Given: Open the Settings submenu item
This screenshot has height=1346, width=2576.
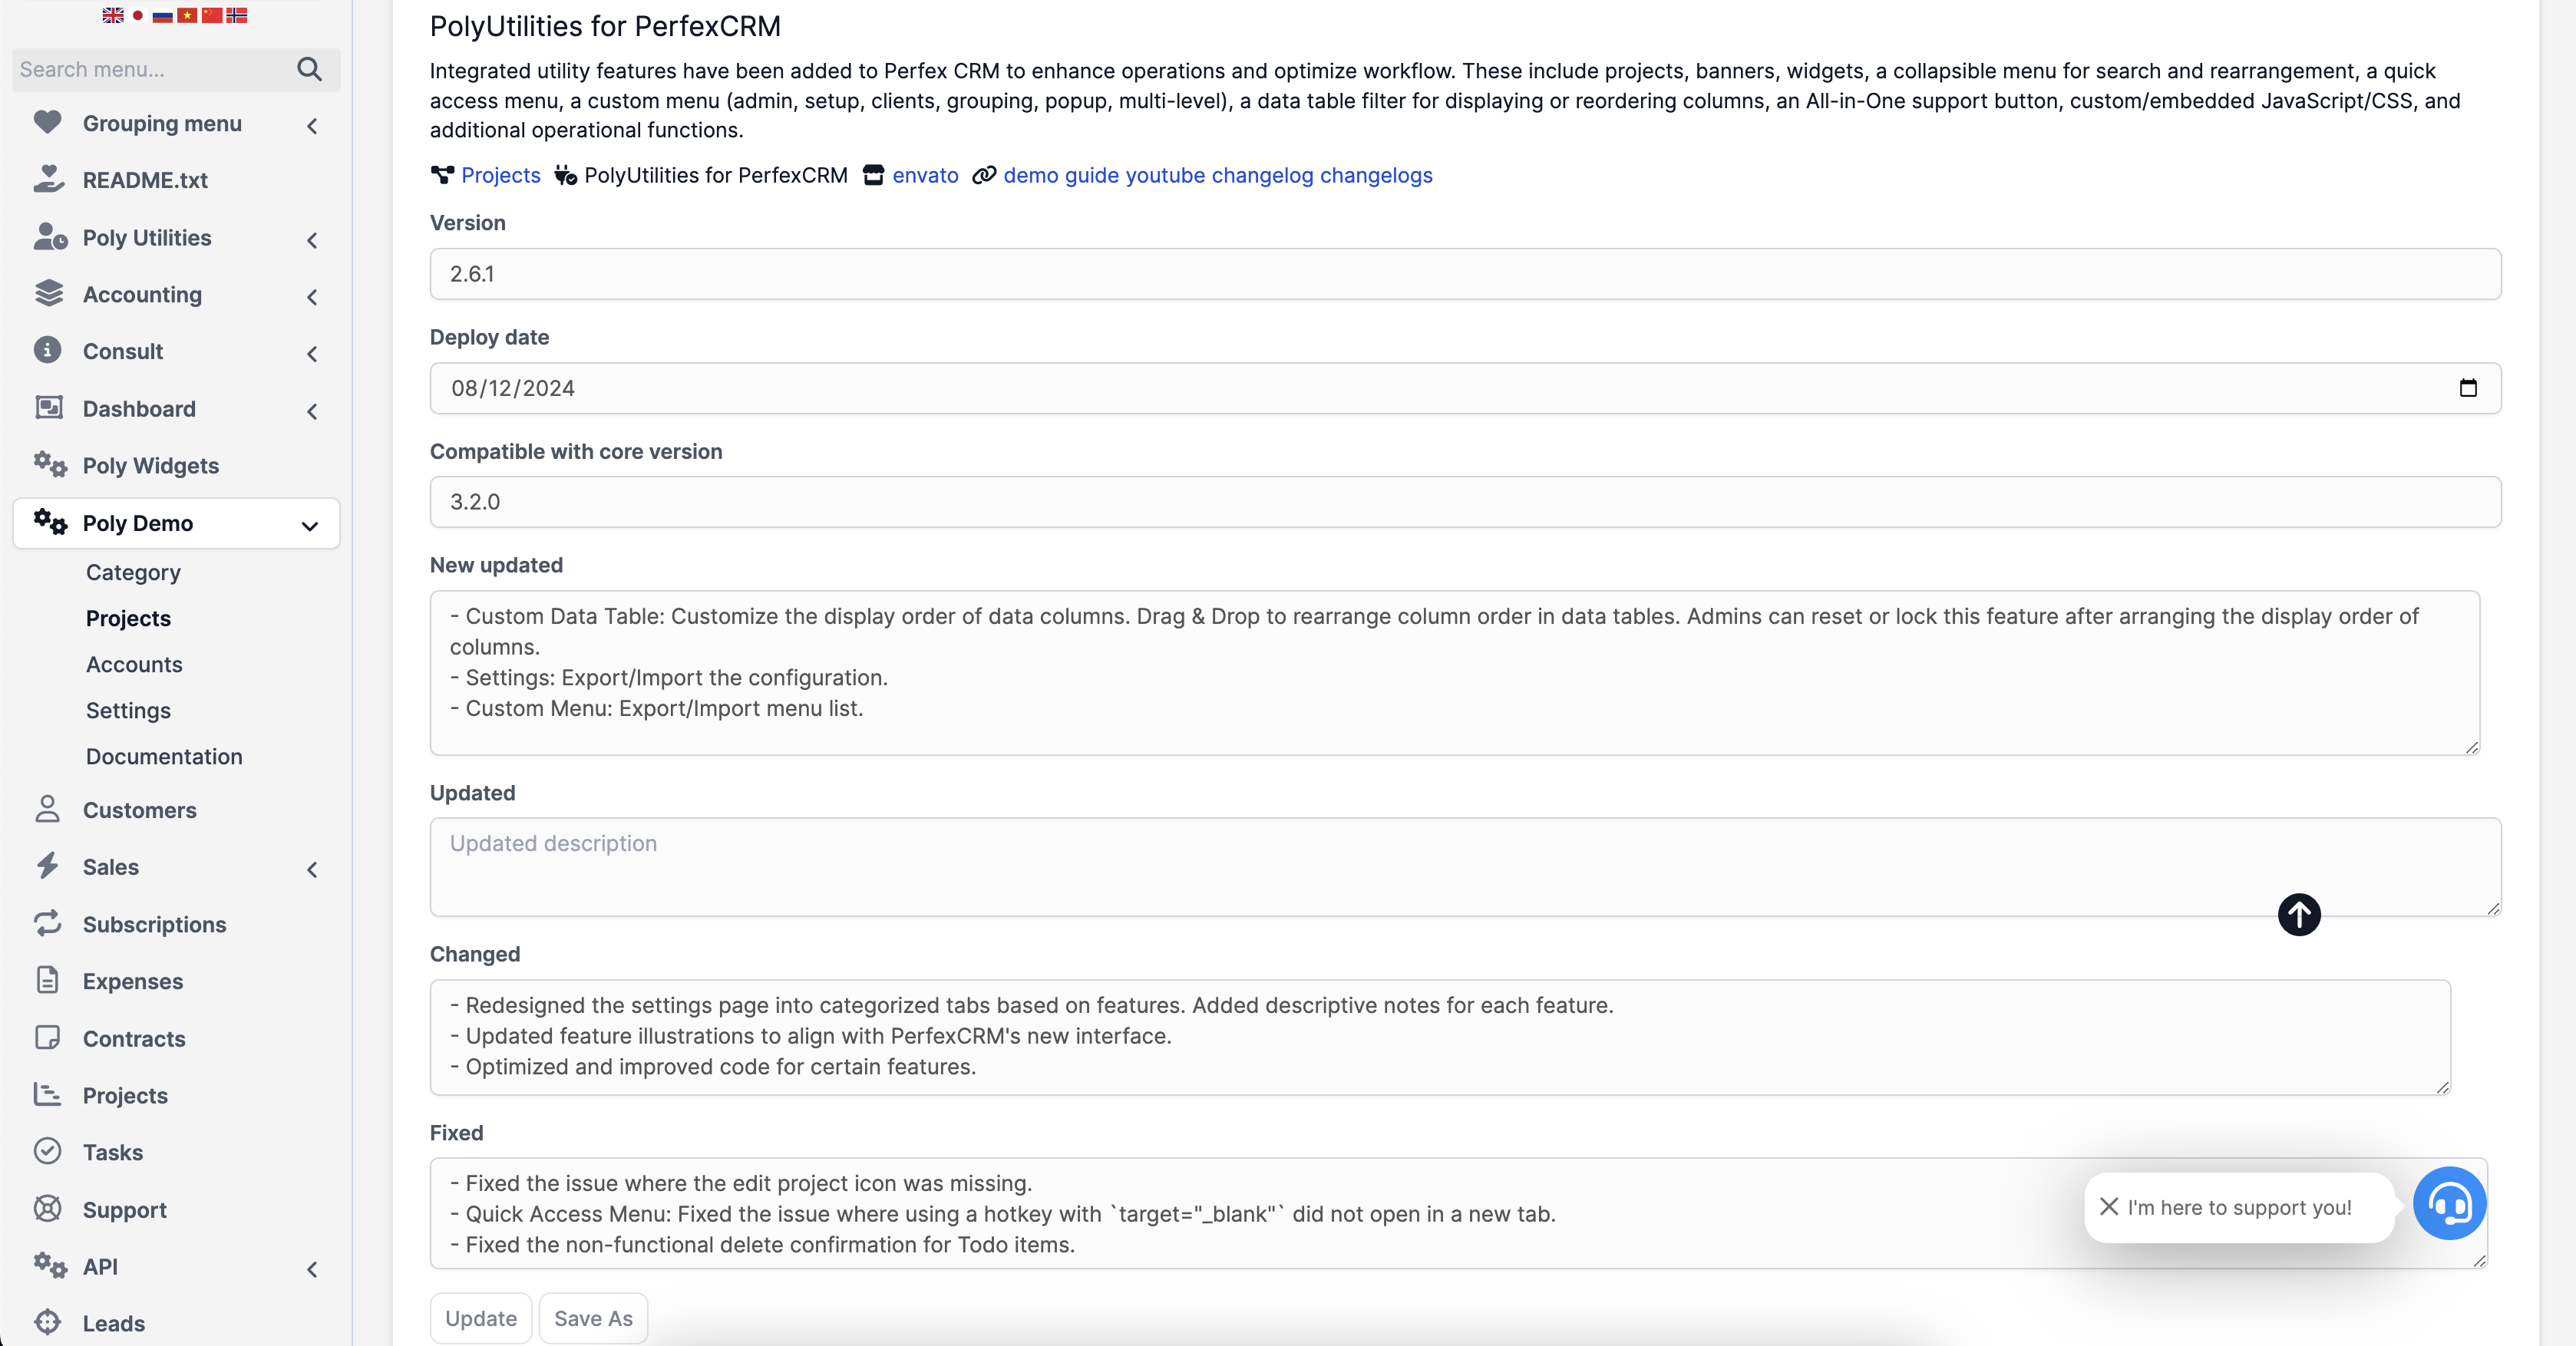Looking at the screenshot, I should tap(128, 710).
